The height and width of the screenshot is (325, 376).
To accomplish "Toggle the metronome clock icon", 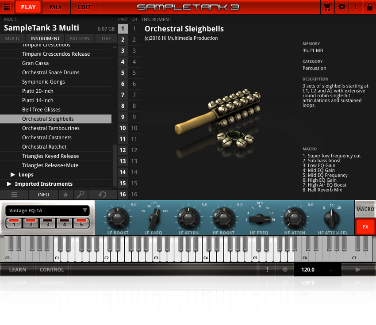I will (x=285, y=270).
